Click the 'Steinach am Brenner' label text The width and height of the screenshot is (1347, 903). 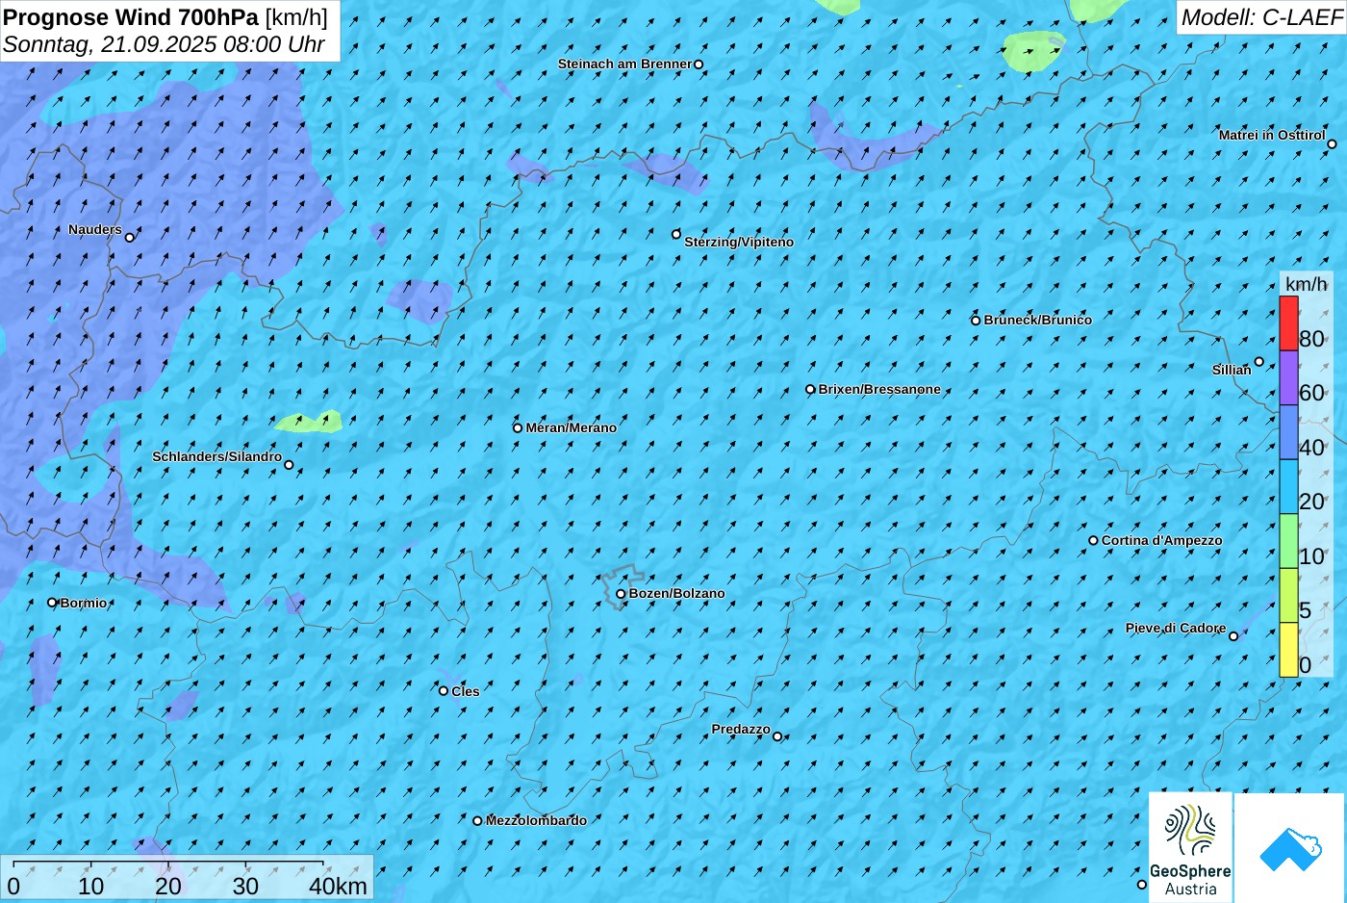(625, 64)
